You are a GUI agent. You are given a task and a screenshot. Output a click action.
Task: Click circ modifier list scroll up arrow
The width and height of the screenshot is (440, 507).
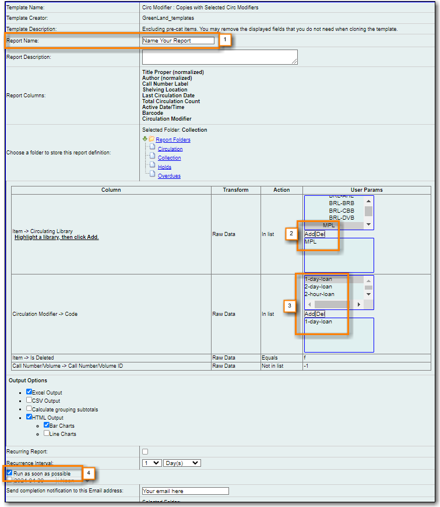(368, 281)
